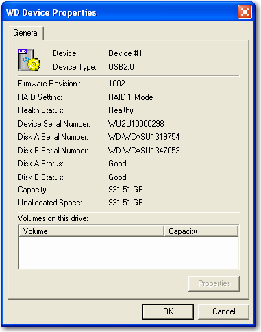
Task: Click the Disk B Status 'Good' value
Action: [x=117, y=177]
